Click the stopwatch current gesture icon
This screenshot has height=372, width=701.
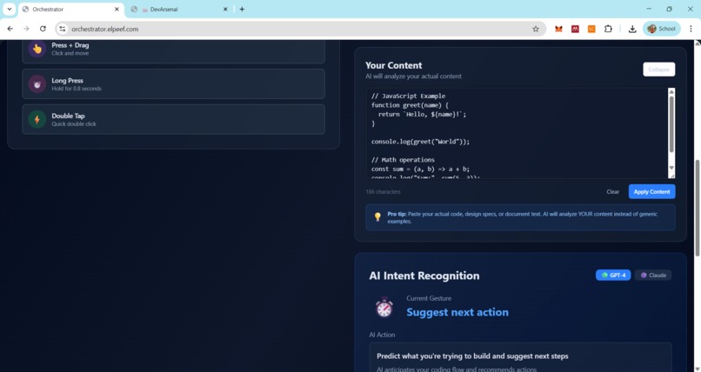(384, 307)
